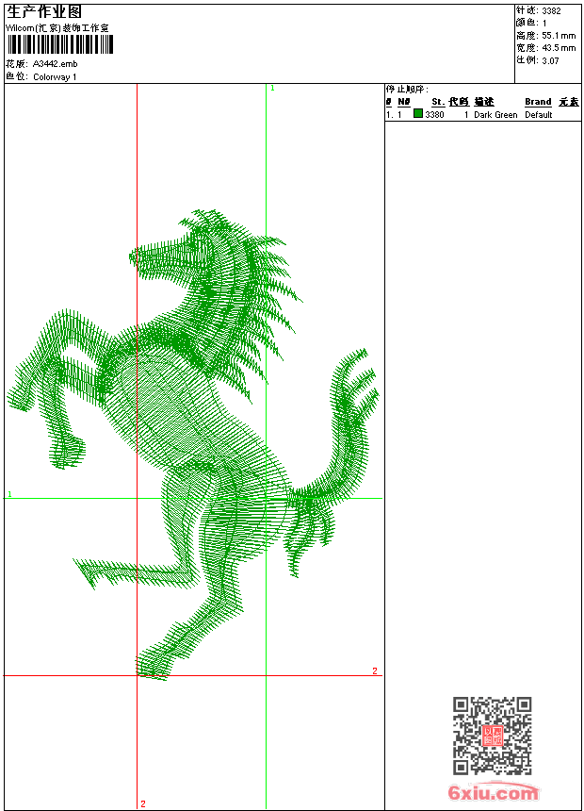Click the St. column header
Image resolution: width=584 pixels, height=811 pixels.
pyautogui.click(x=438, y=102)
